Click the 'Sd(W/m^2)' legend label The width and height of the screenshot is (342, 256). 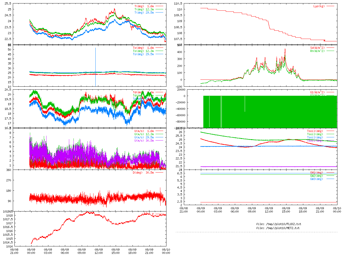[x=317, y=48]
